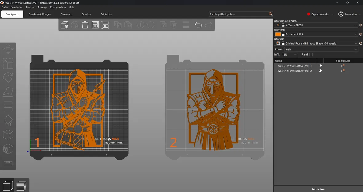Image resolution: width=363 pixels, height=192 pixels.
Task: Click the Undo arrow icon
Action: click(198, 25)
